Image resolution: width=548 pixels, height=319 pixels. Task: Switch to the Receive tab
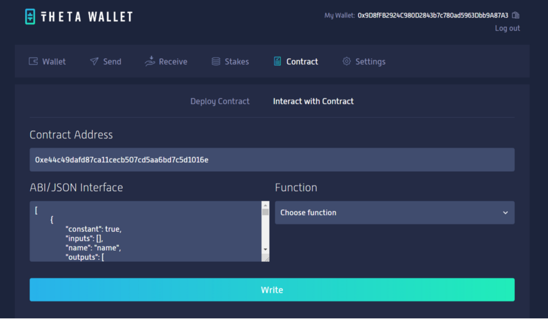166,61
